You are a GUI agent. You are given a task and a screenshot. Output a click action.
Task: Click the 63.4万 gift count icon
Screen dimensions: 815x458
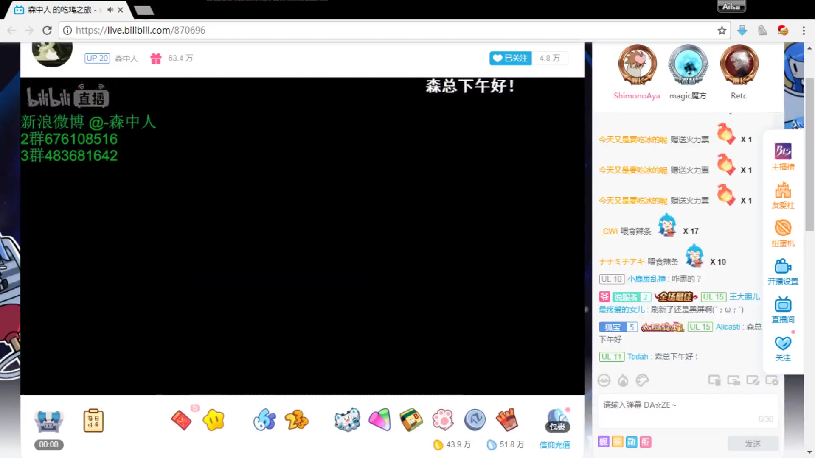[156, 59]
